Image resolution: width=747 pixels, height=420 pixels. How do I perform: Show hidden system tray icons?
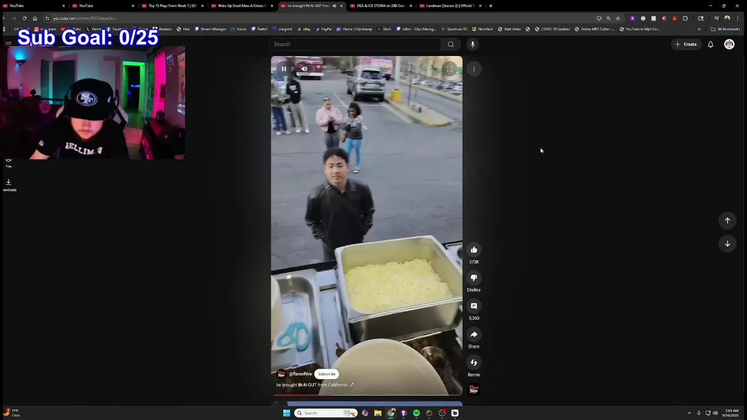[x=689, y=413]
